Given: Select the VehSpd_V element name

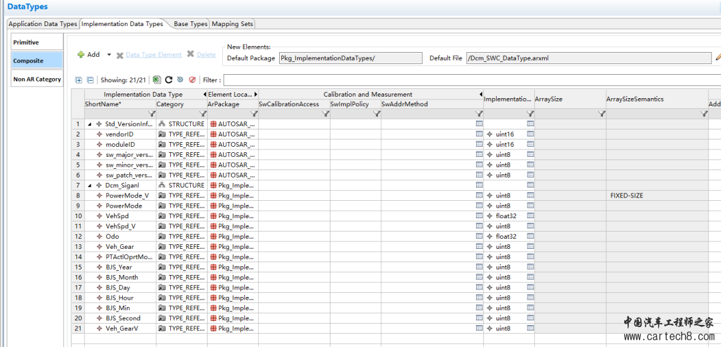Looking at the screenshot, I should 120,226.
